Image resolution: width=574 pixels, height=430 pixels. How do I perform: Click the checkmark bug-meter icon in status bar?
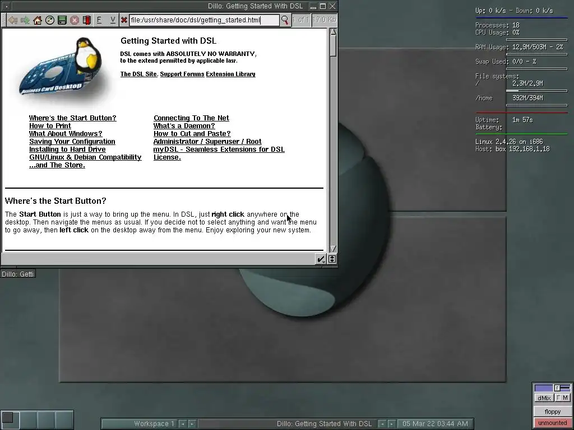(x=320, y=259)
